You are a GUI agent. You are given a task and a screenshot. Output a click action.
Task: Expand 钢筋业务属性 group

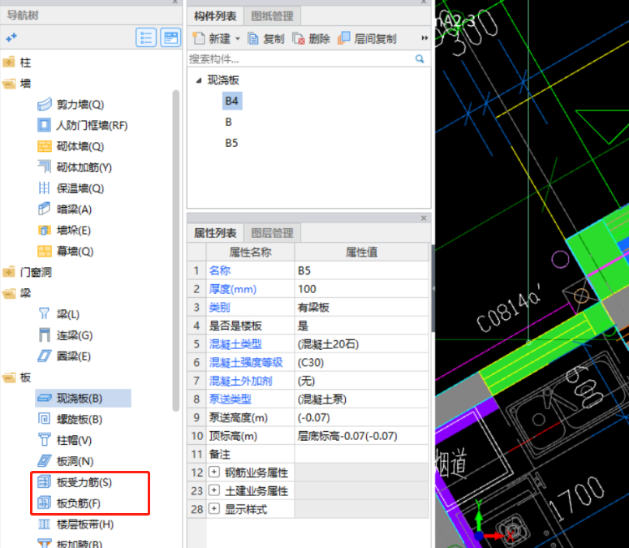pyautogui.click(x=214, y=472)
